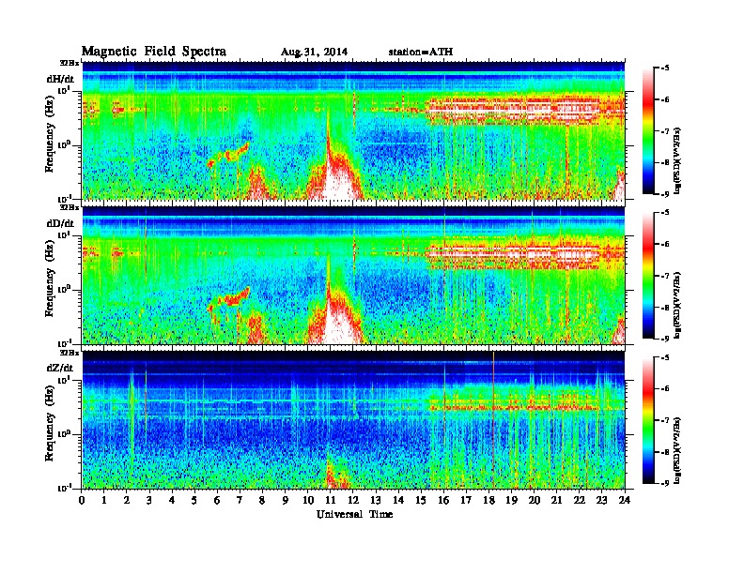This screenshot has height=574, width=744.
Task: Click hour "9" on the Universal Time axis
Action: point(285,500)
